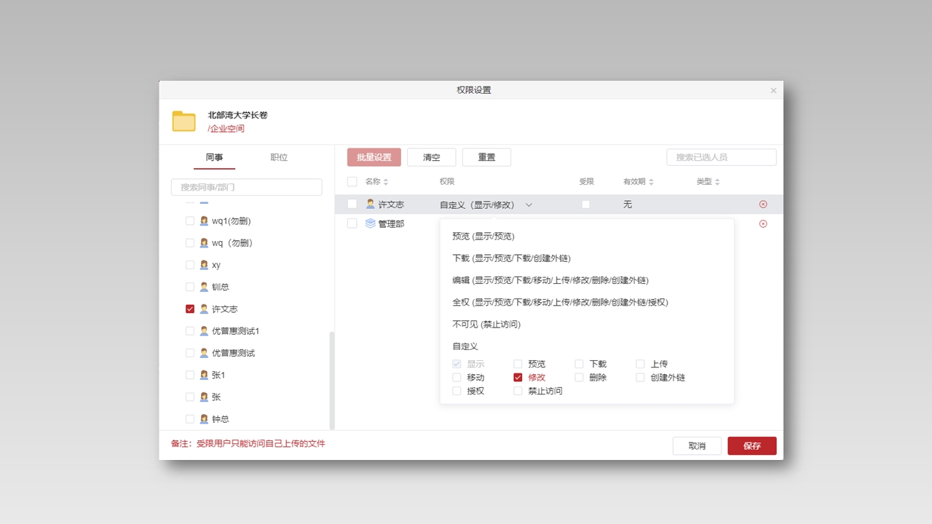Viewport: 932px width, 524px height.
Task: Click the layered department icon beside 管理部
Action: (372, 223)
